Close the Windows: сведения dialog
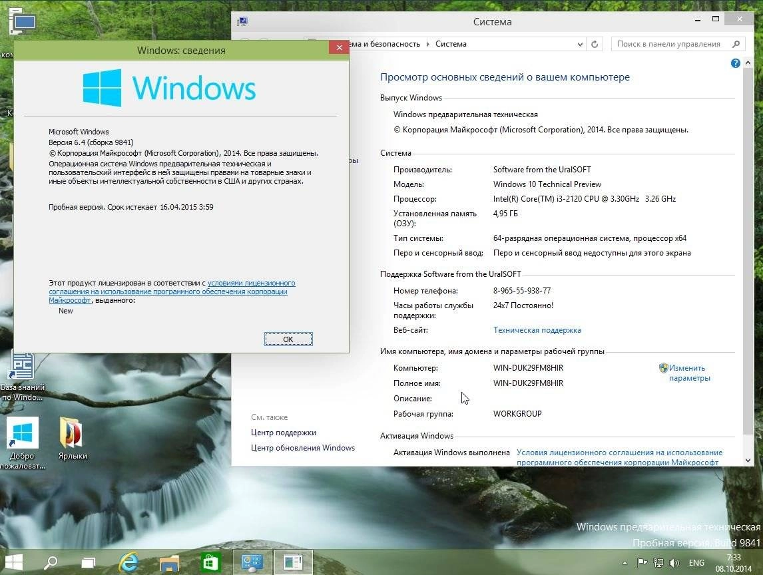763x575 pixels. coord(339,47)
